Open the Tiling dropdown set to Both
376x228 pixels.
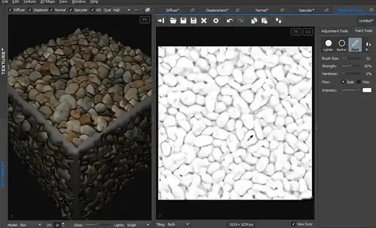pyautogui.click(x=178, y=224)
